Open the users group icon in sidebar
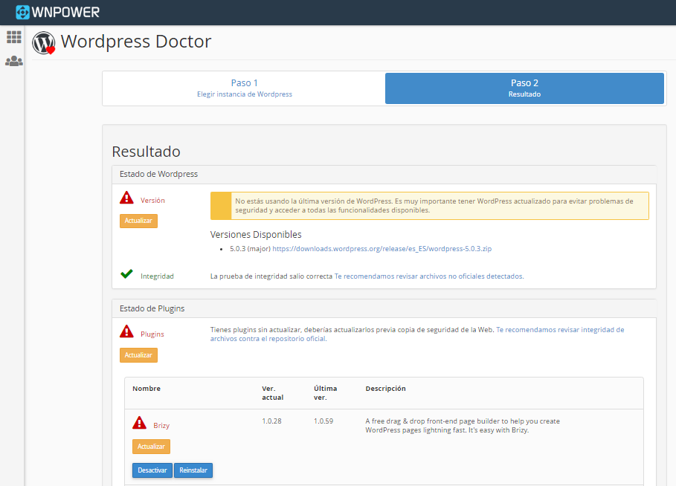The image size is (676, 486). tap(14, 61)
